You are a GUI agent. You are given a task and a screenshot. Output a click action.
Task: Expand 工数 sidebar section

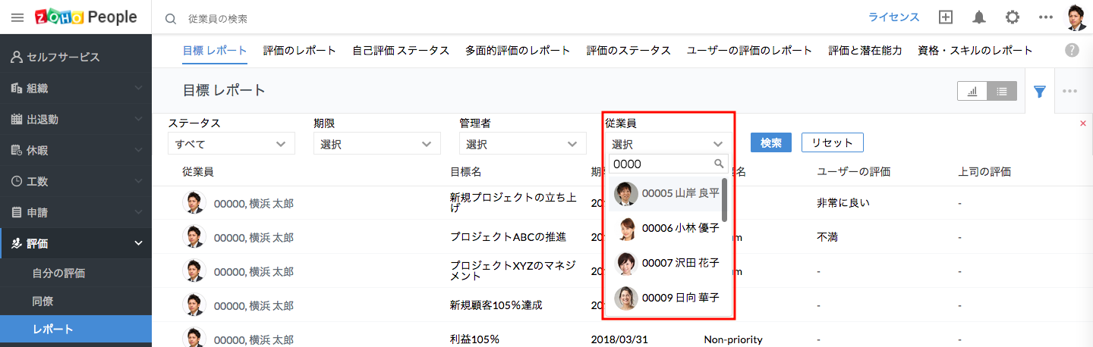[x=76, y=181]
